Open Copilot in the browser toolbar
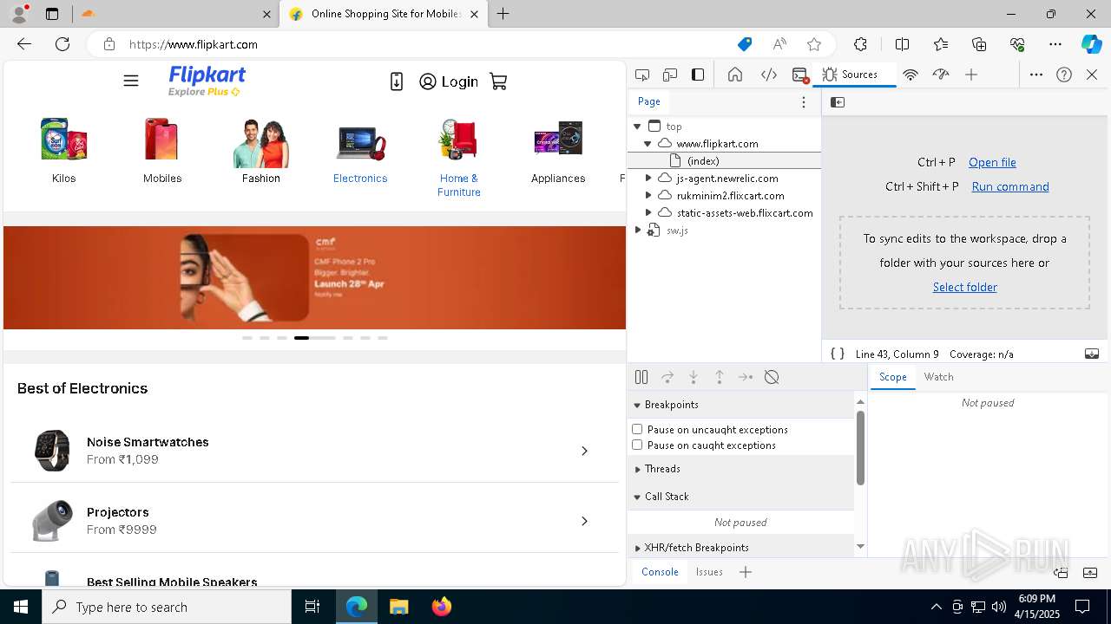 point(1091,44)
